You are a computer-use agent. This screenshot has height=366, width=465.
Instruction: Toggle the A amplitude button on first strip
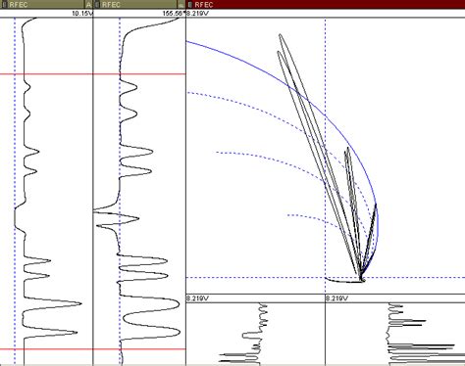click(x=89, y=4)
